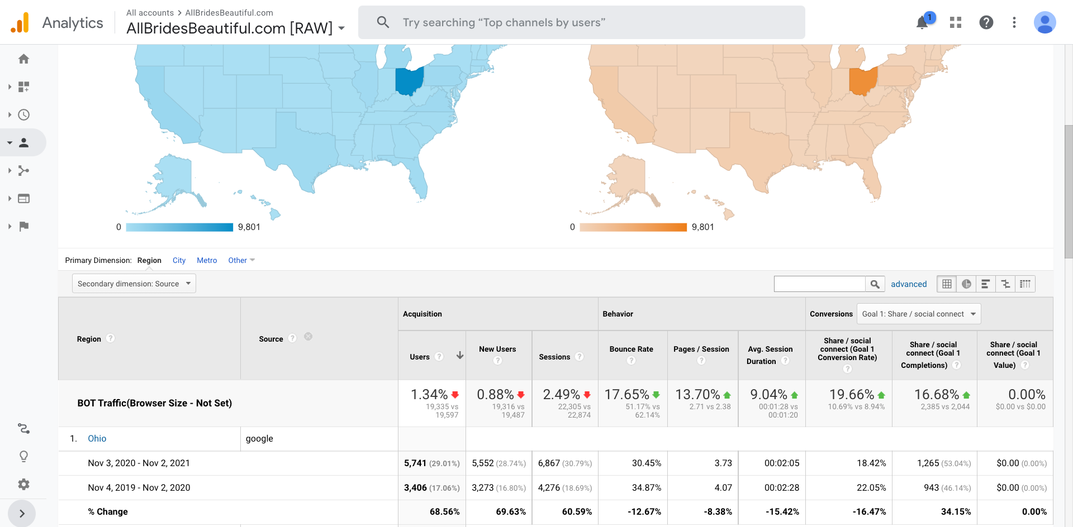Open the advanced filter link
The width and height of the screenshot is (1073, 527).
point(908,284)
